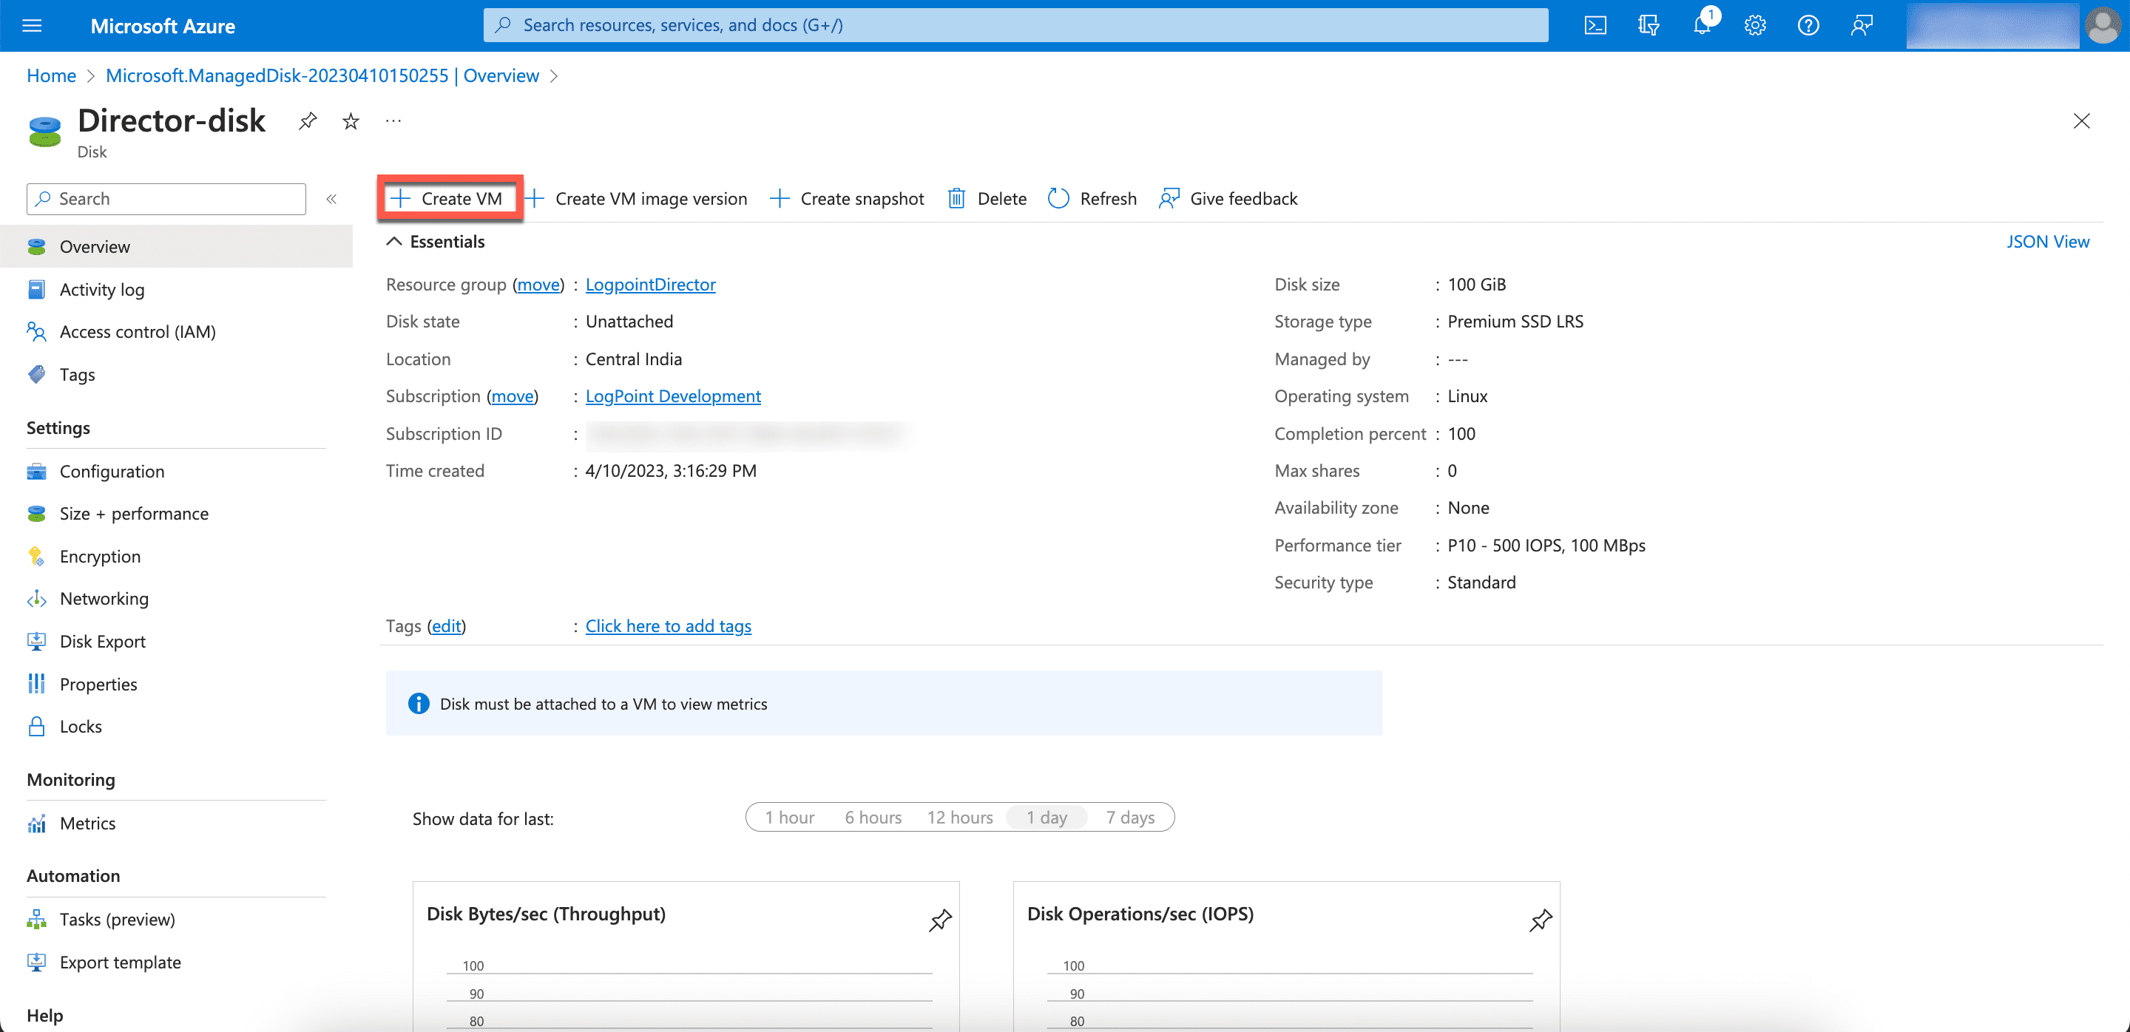Mark Director-disk as favorite star
This screenshot has height=1032, width=2130.
coord(351,121)
